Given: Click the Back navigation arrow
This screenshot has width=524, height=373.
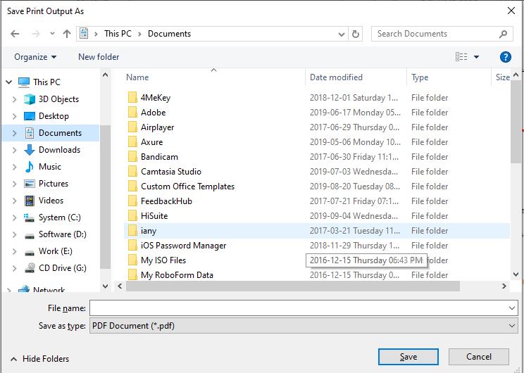Looking at the screenshot, I should point(15,34).
